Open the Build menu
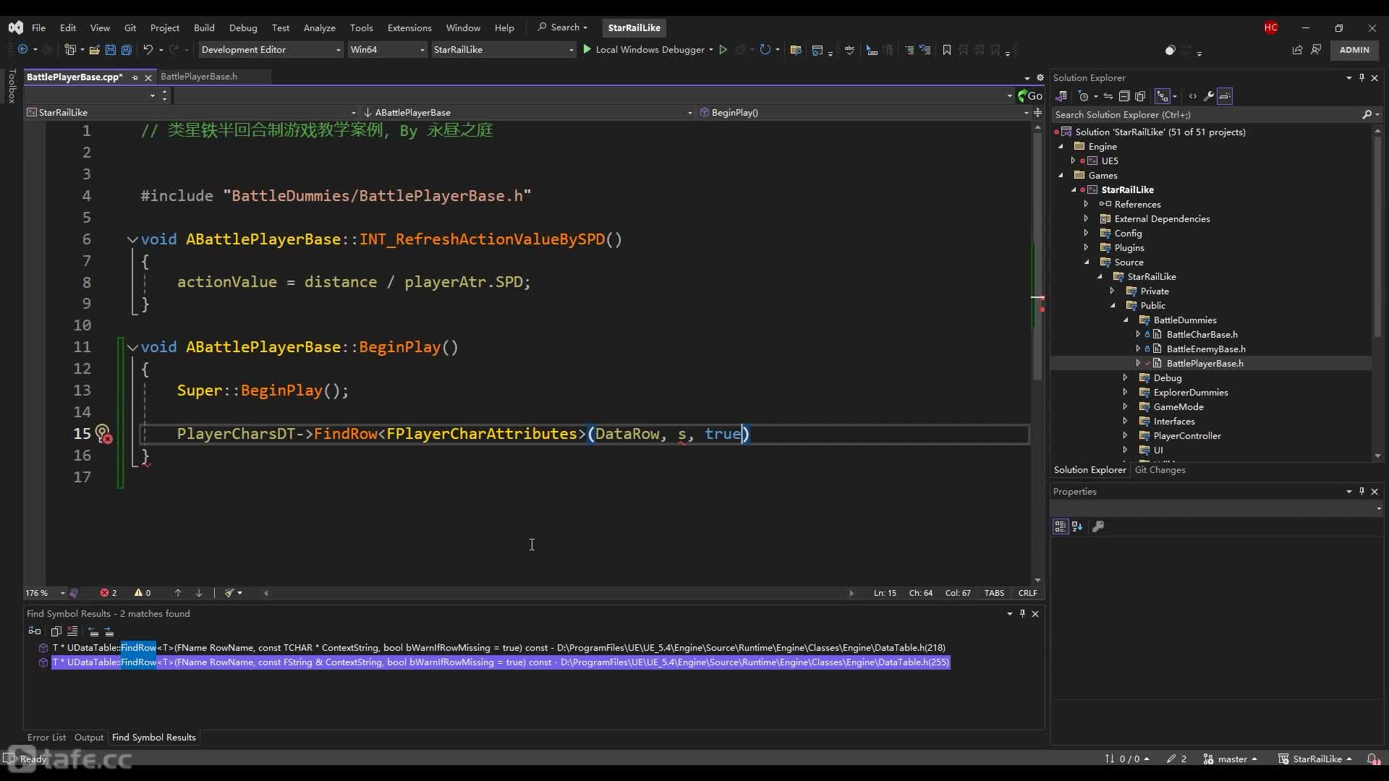Image resolution: width=1389 pixels, height=781 pixels. pos(204,27)
